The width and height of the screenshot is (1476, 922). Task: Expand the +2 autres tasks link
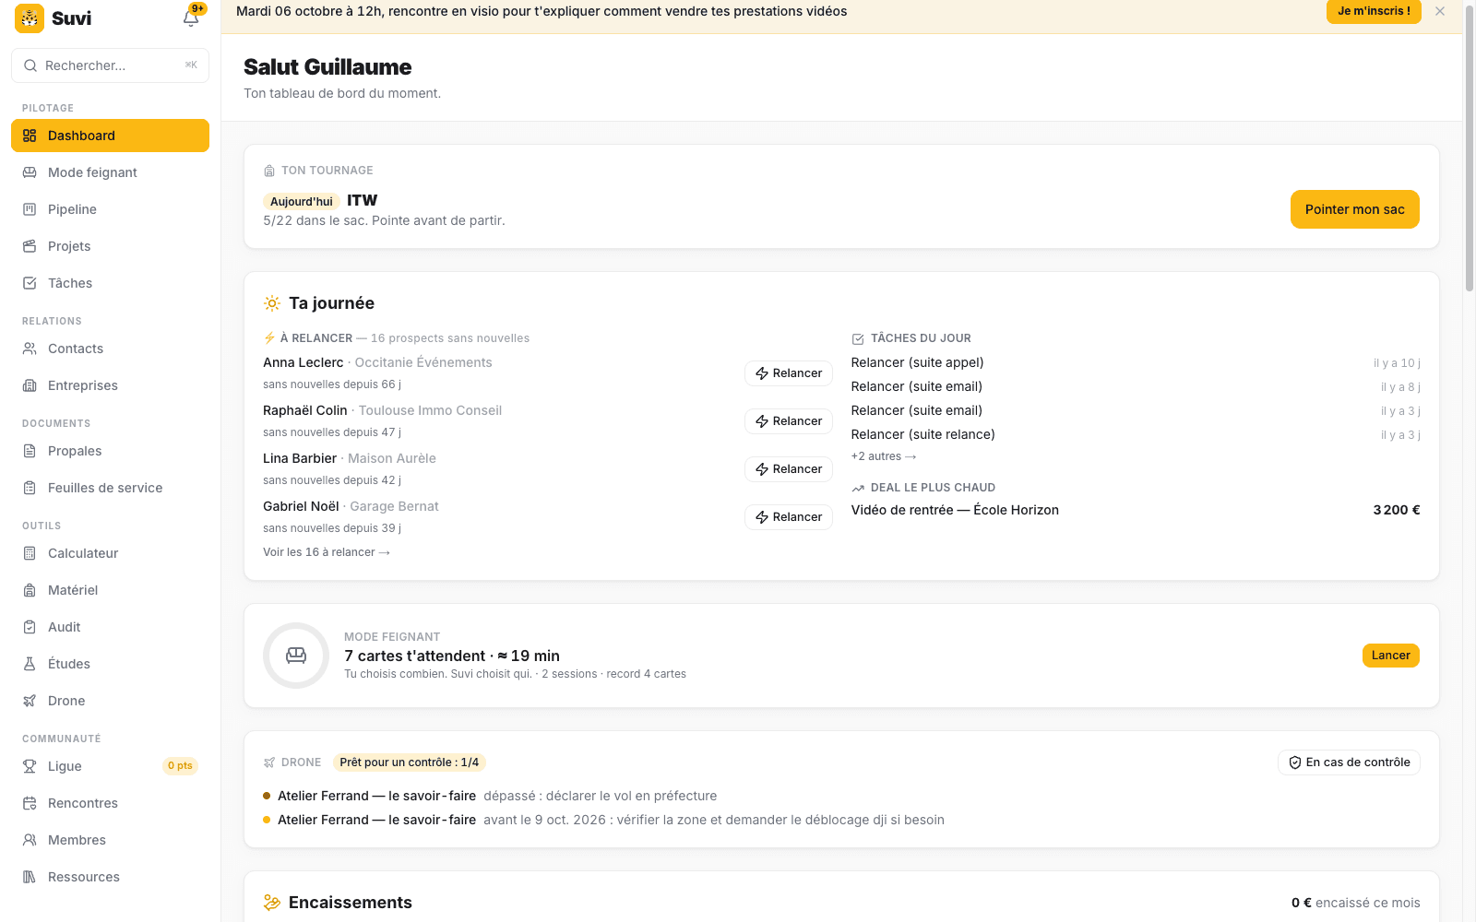[x=884, y=456]
